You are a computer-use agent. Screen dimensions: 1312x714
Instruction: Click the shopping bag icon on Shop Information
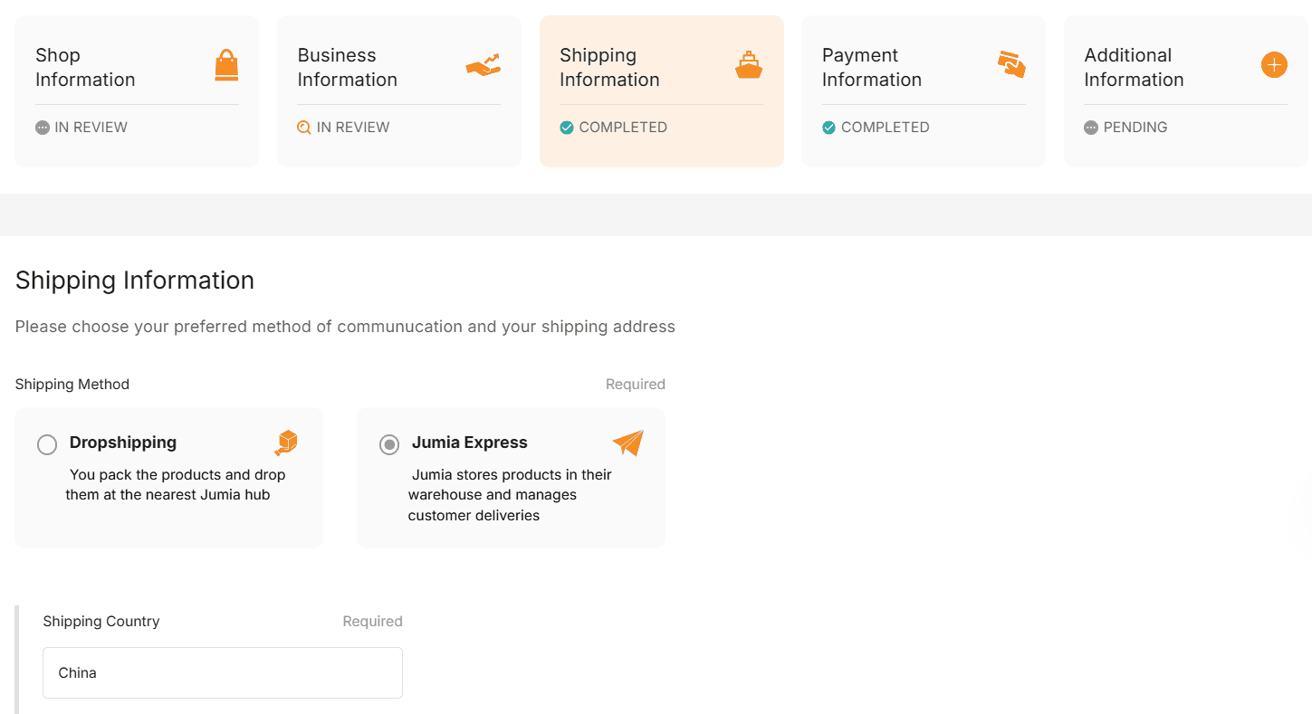[x=226, y=66]
